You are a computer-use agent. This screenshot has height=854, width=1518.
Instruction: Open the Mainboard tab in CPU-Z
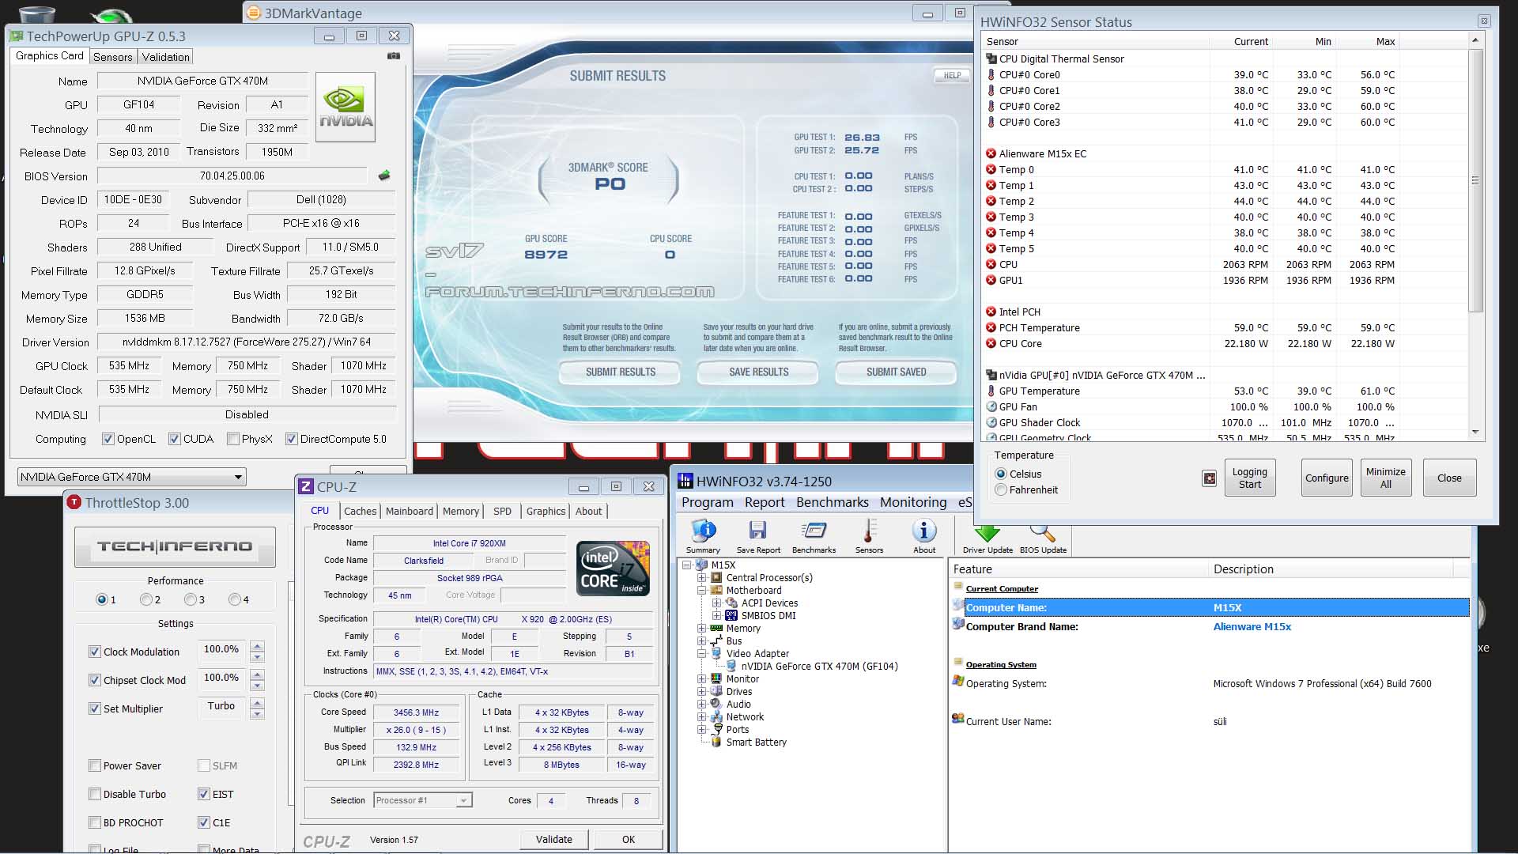[409, 511]
